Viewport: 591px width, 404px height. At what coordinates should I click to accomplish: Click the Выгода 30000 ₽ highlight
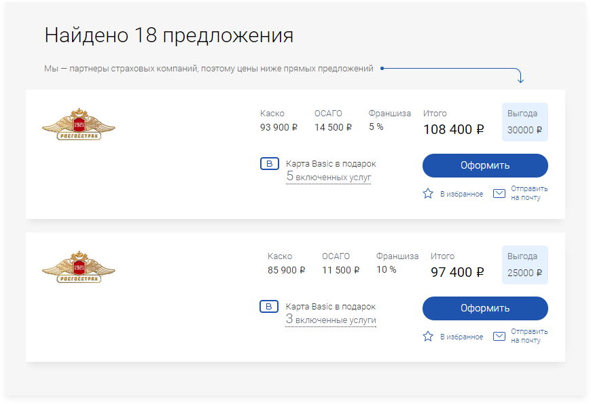click(524, 122)
